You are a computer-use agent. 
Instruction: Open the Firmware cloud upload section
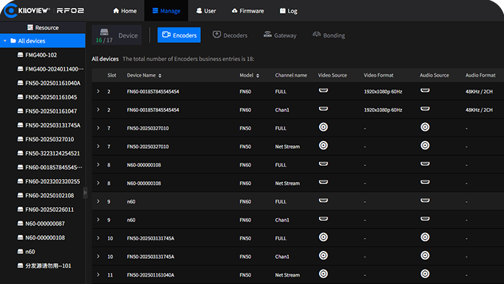pyautogui.click(x=248, y=11)
